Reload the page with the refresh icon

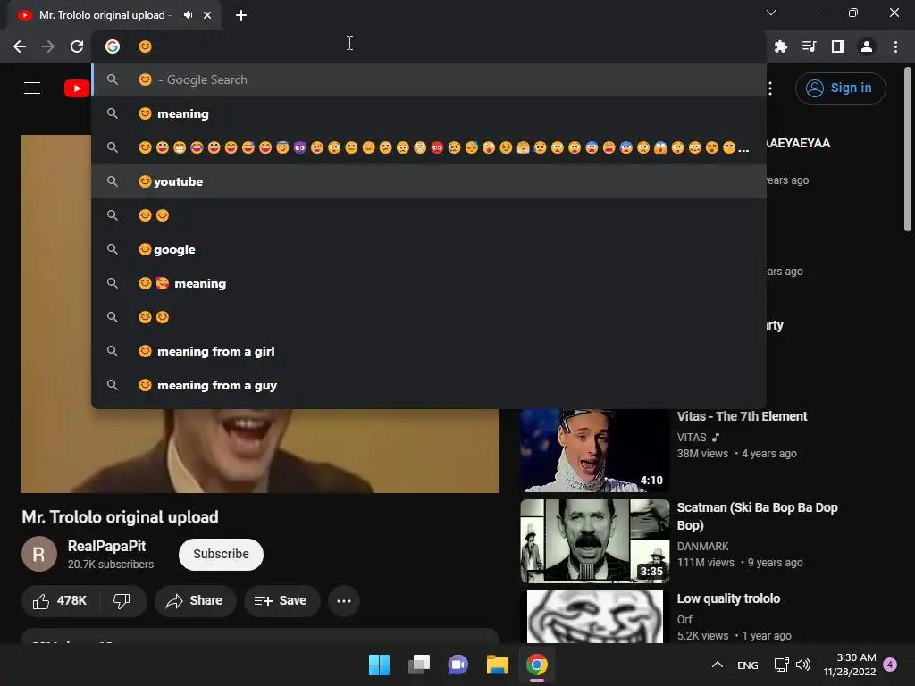point(77,46)
